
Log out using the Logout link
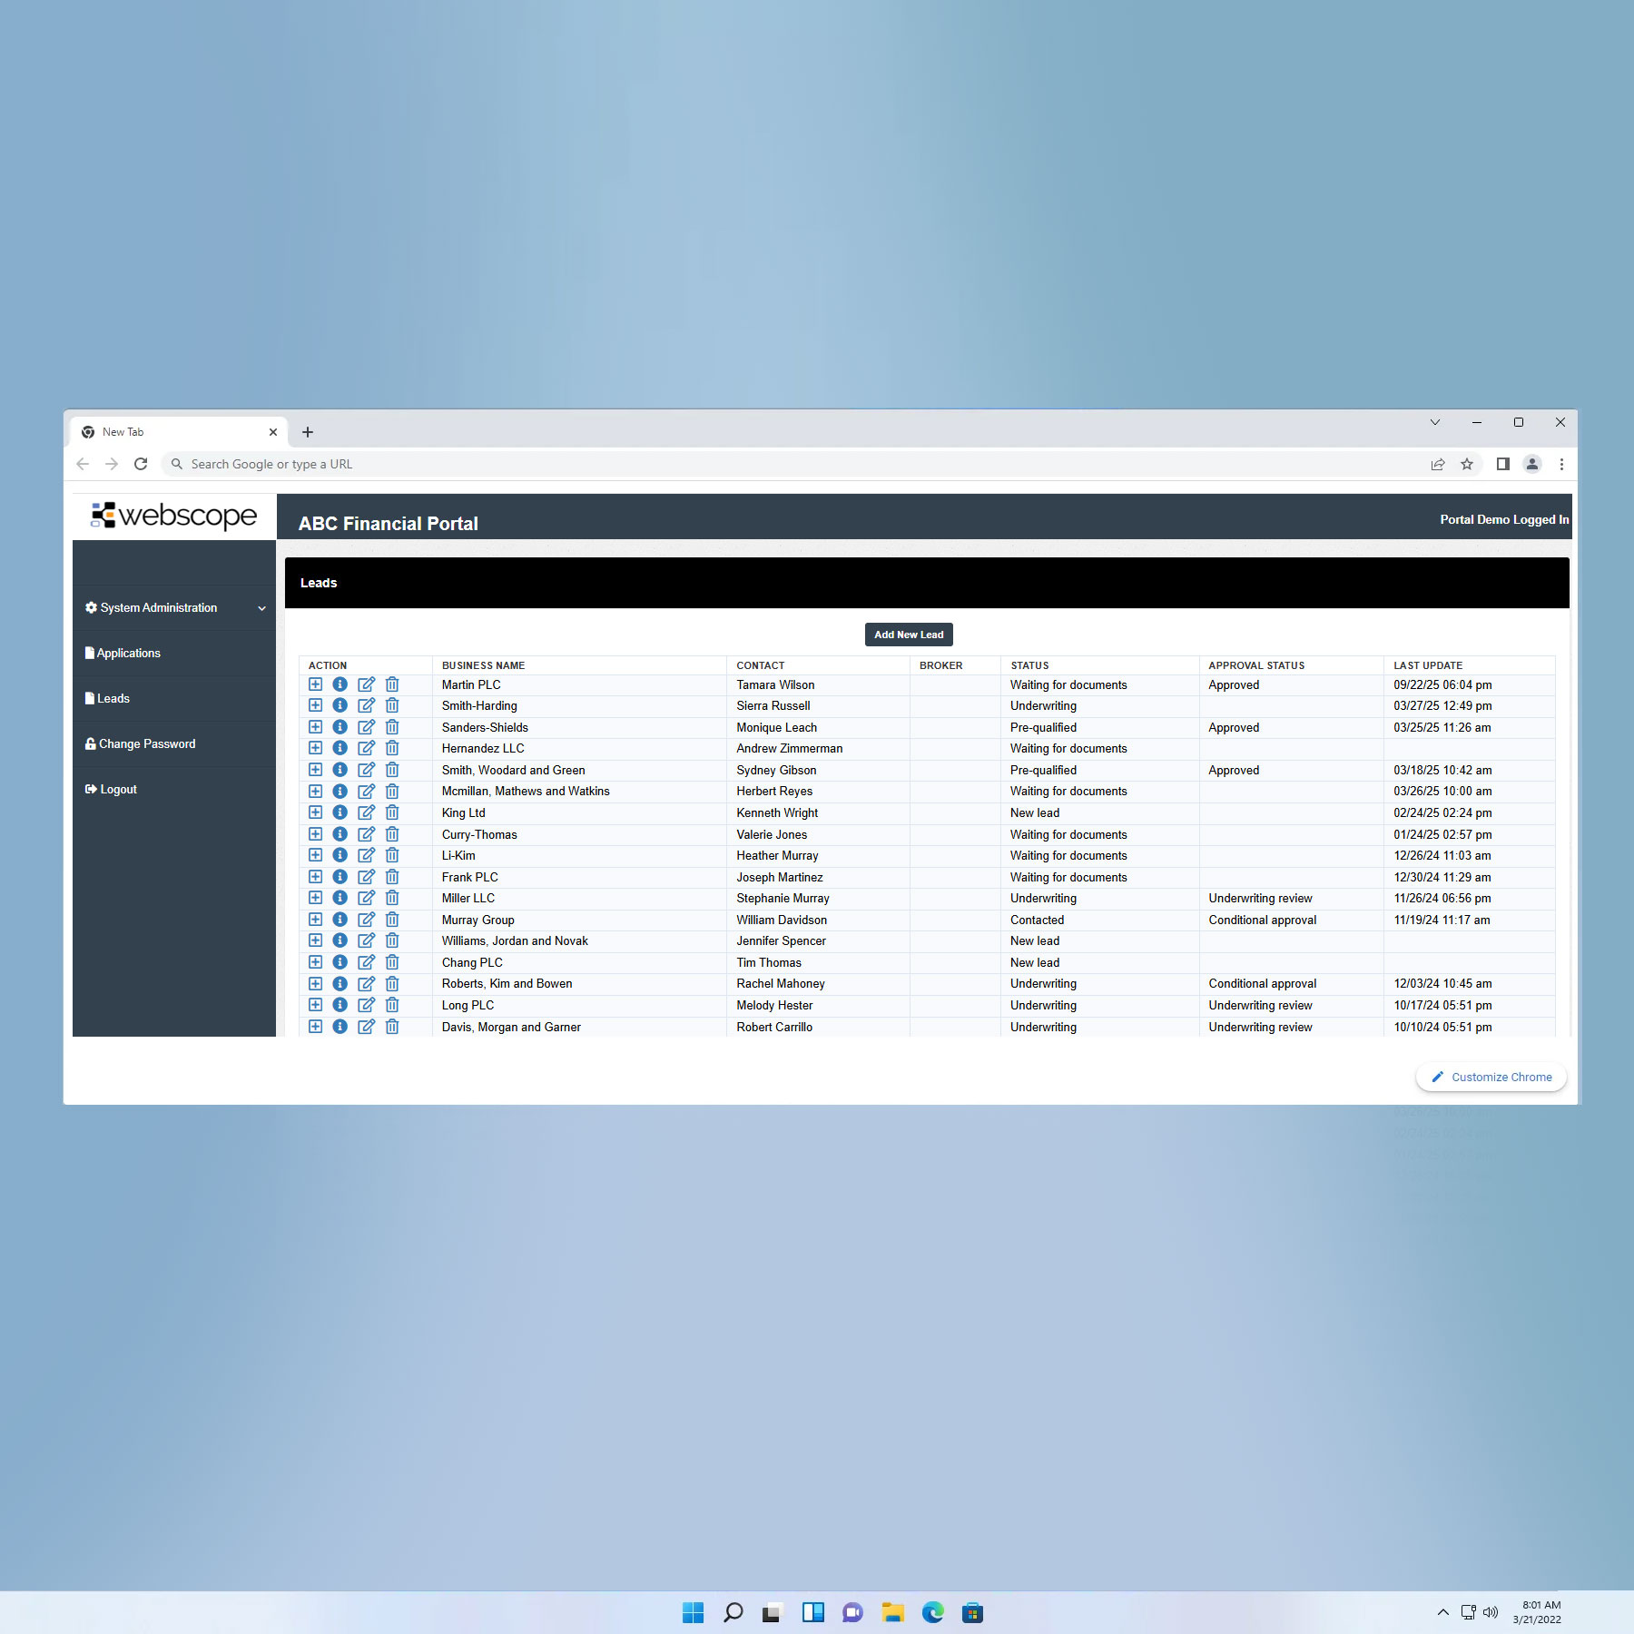(118, 790)
